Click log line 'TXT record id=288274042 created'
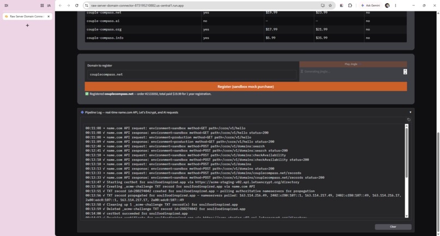The height and width of the screenshot is (236, 440). click(x=200, y=191)
